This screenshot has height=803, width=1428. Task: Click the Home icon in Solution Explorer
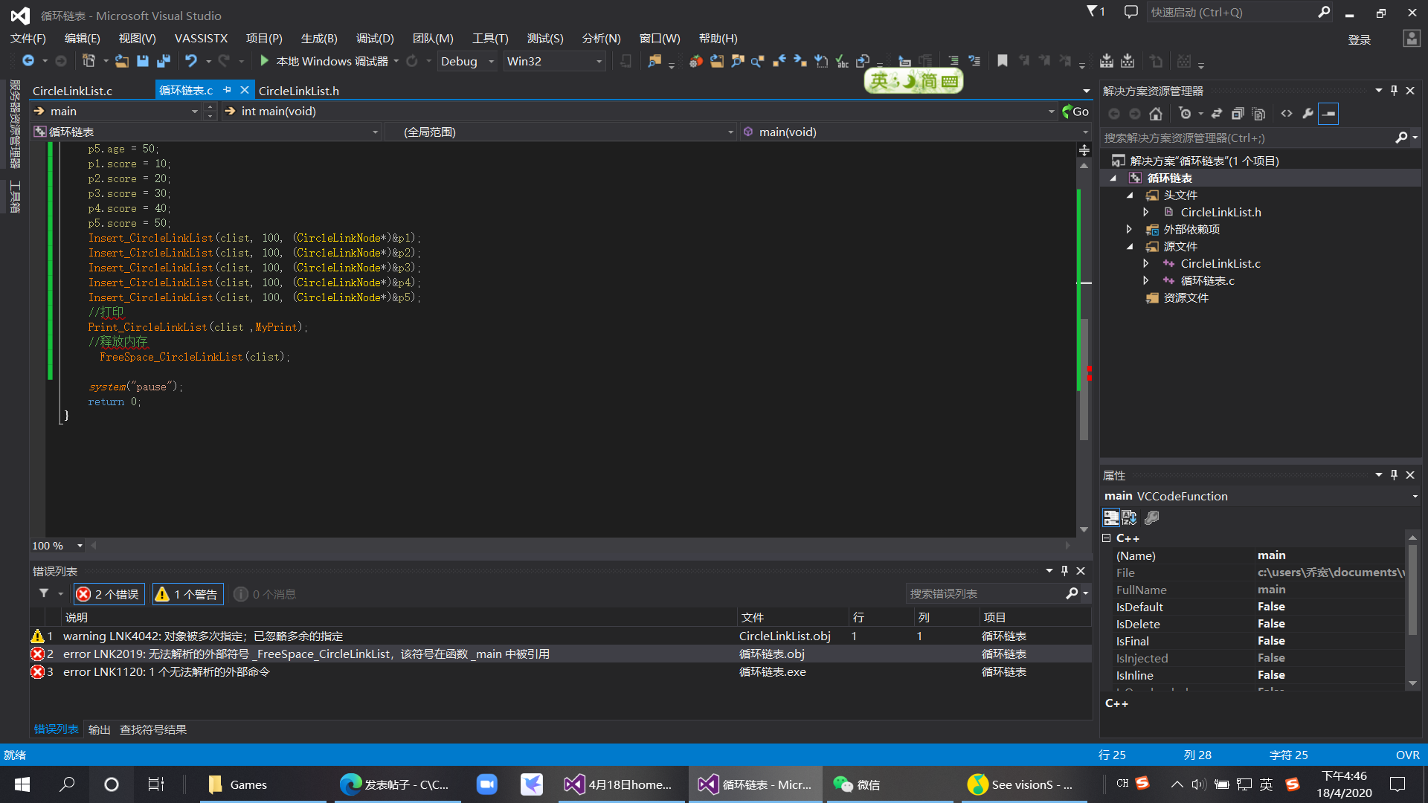1155,114
